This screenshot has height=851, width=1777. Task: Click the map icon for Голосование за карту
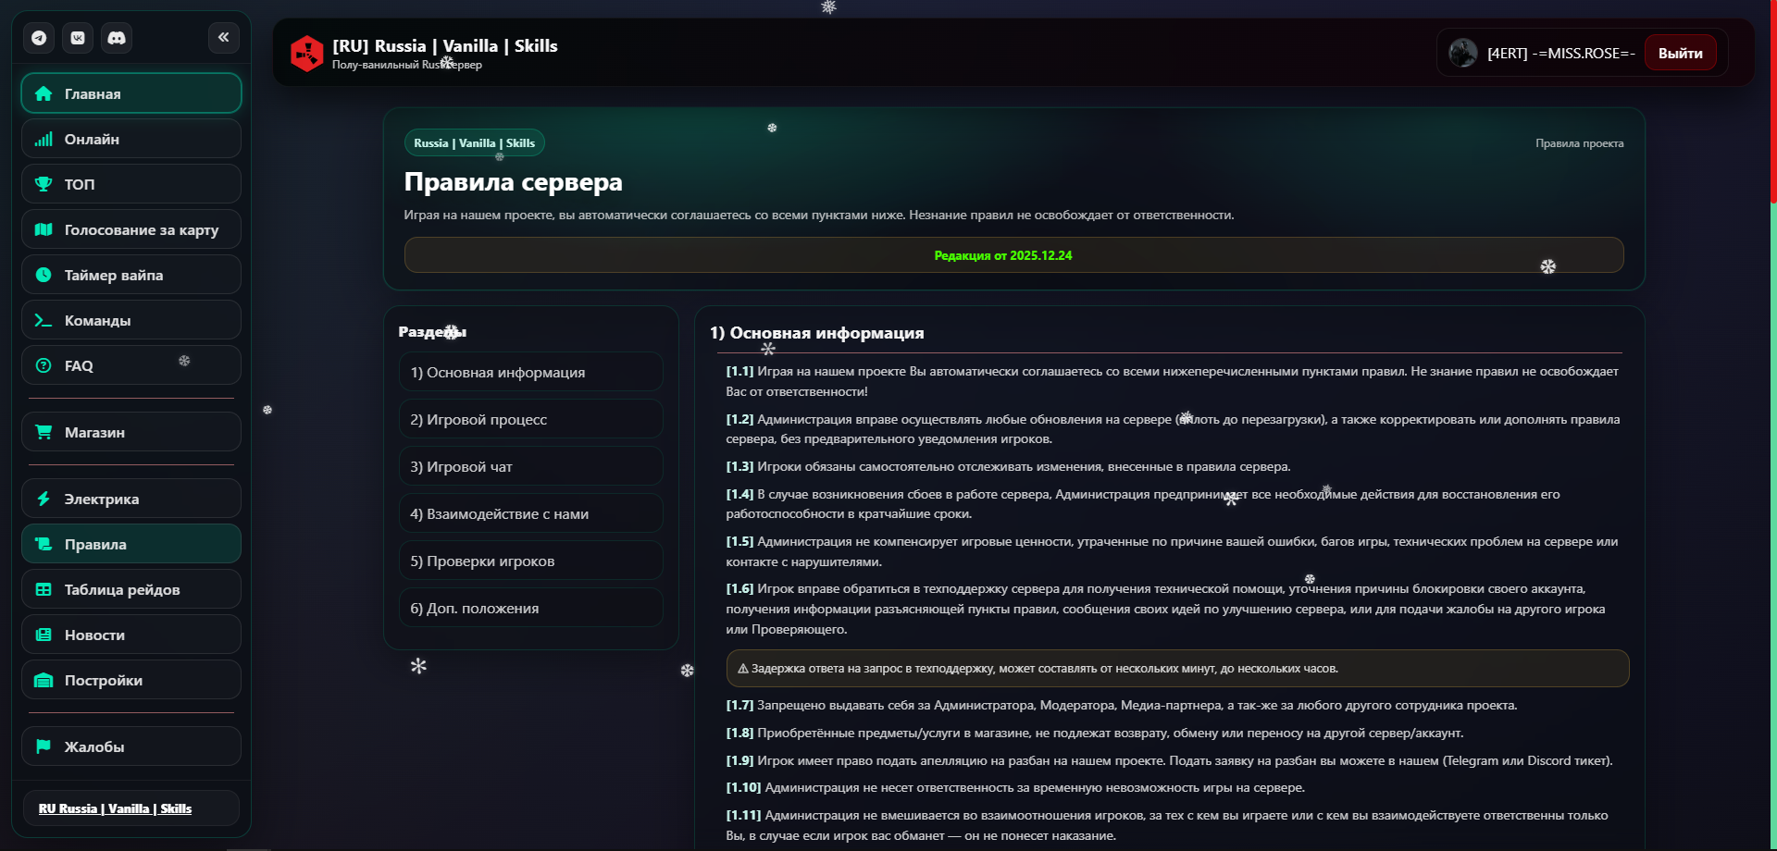pos(43,229)
